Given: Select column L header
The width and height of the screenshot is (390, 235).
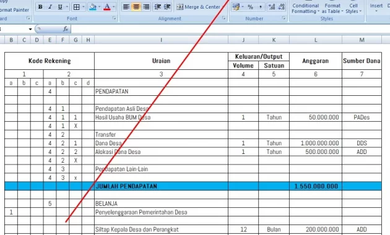Looking at the screenshot, I should coord(316,40).
